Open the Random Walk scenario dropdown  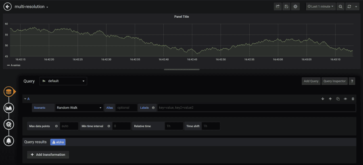coord(79,108)
